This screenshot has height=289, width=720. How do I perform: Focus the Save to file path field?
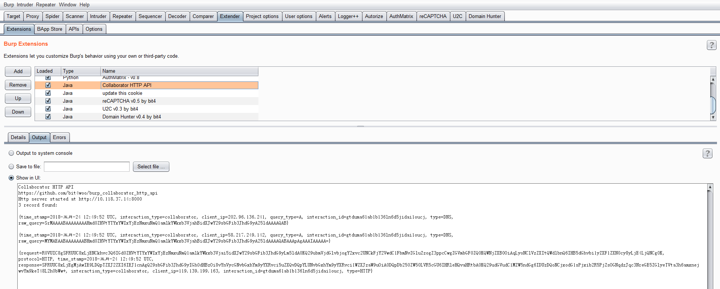(x=87, y=166)
